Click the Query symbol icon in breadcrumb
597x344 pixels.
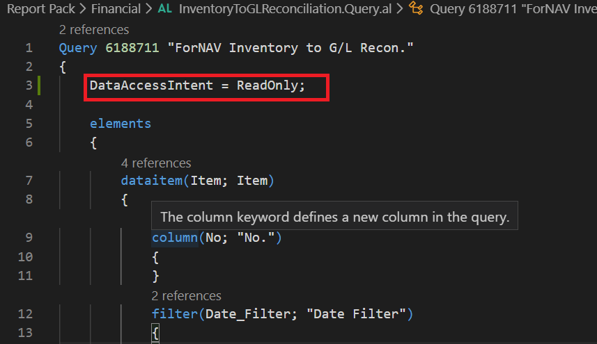[417, 9]
